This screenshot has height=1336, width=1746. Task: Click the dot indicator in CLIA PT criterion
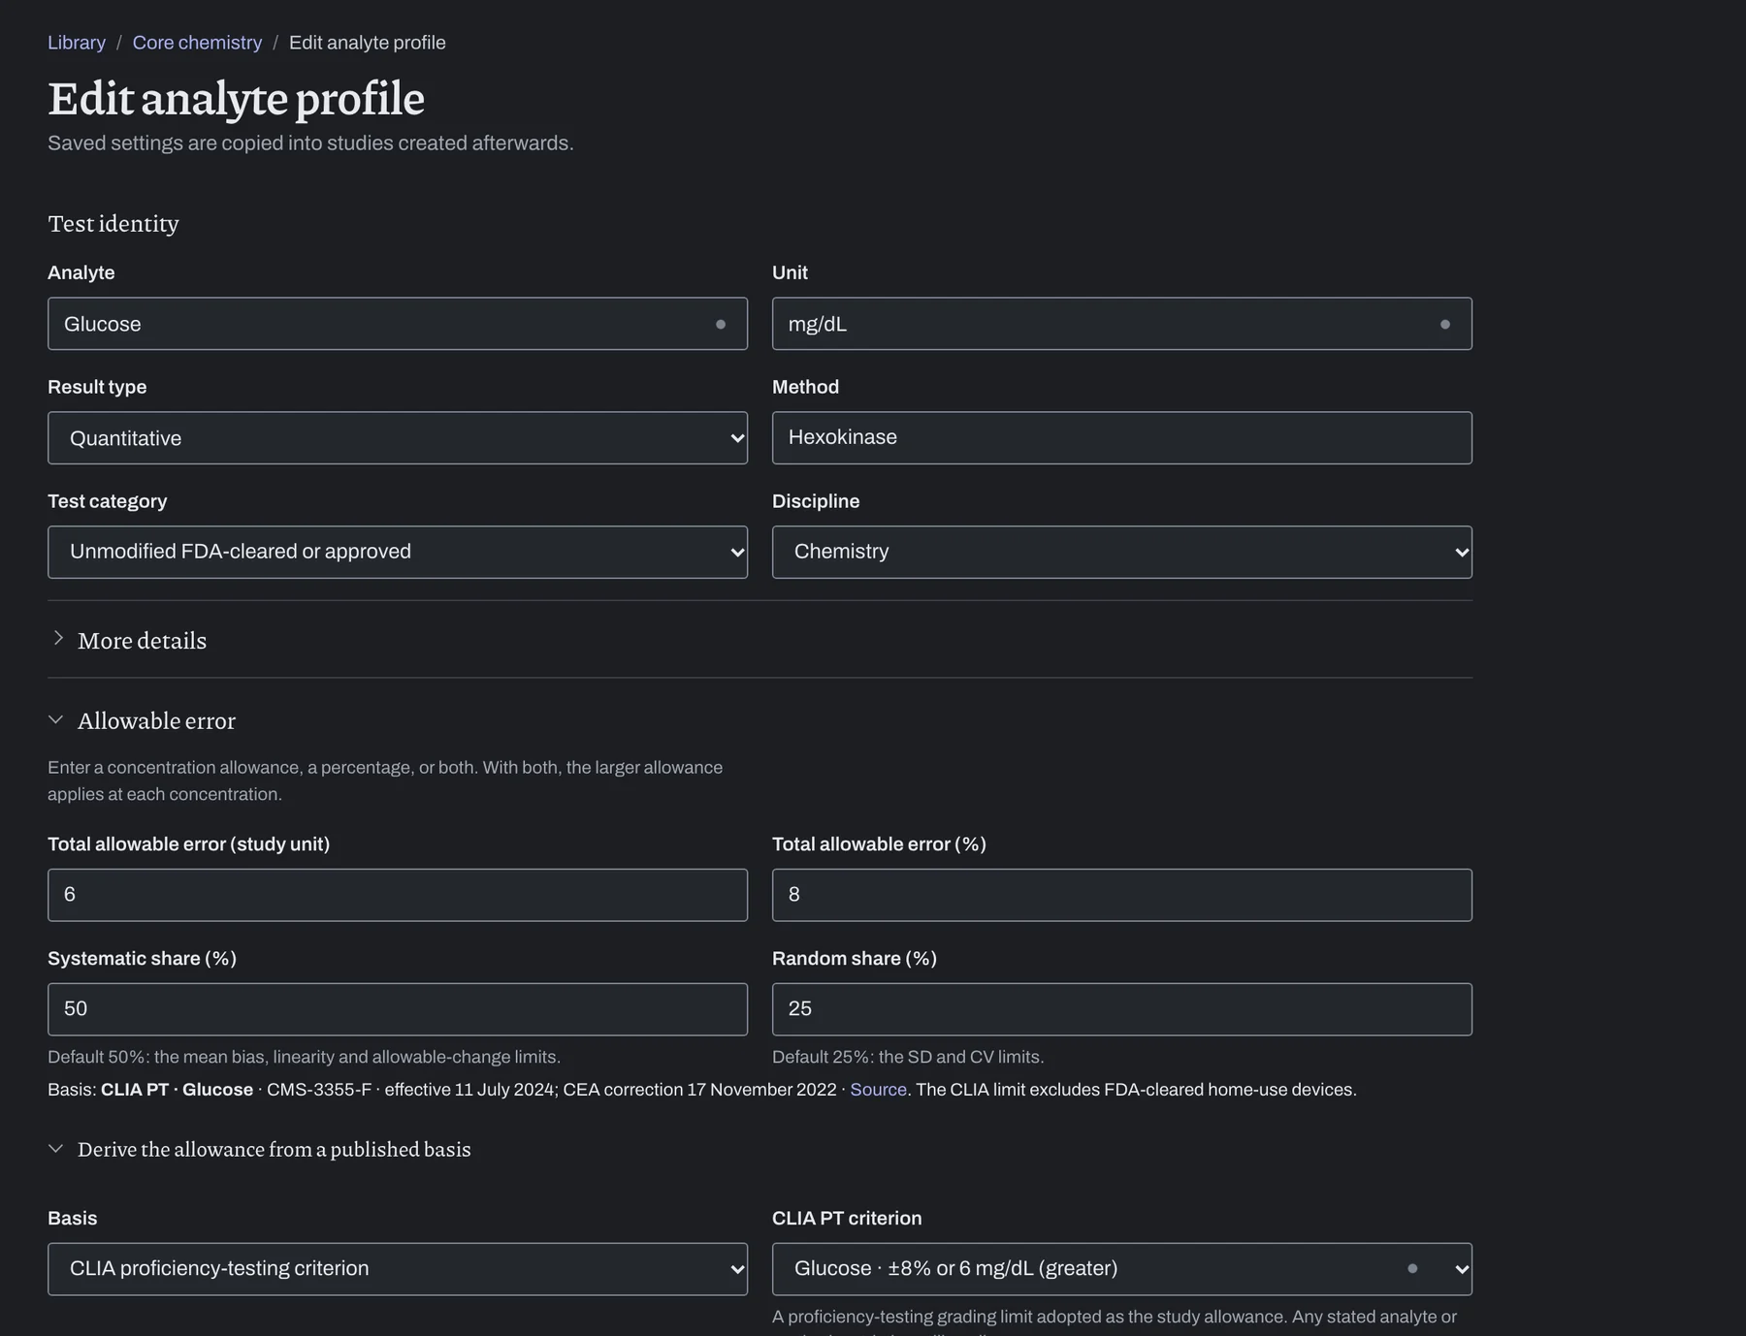1412,1268
